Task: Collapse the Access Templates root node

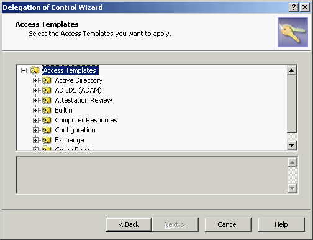Action: 24,70
